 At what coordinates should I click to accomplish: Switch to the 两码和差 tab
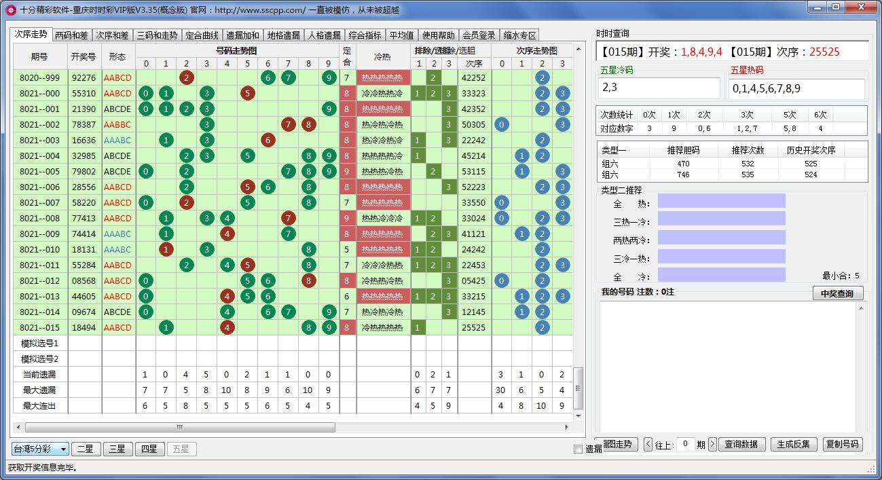[x=71, y=35]
